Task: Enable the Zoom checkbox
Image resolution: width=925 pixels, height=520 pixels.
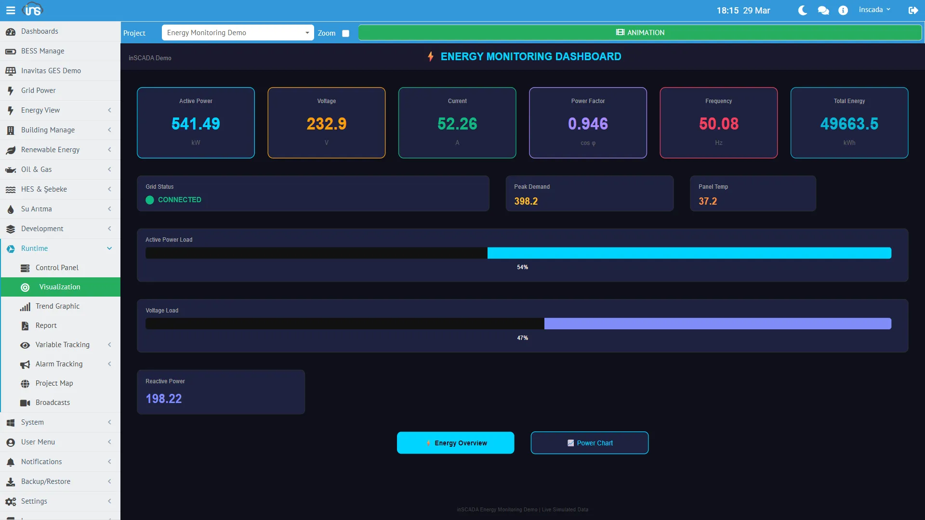Action: tap(345, 33)
